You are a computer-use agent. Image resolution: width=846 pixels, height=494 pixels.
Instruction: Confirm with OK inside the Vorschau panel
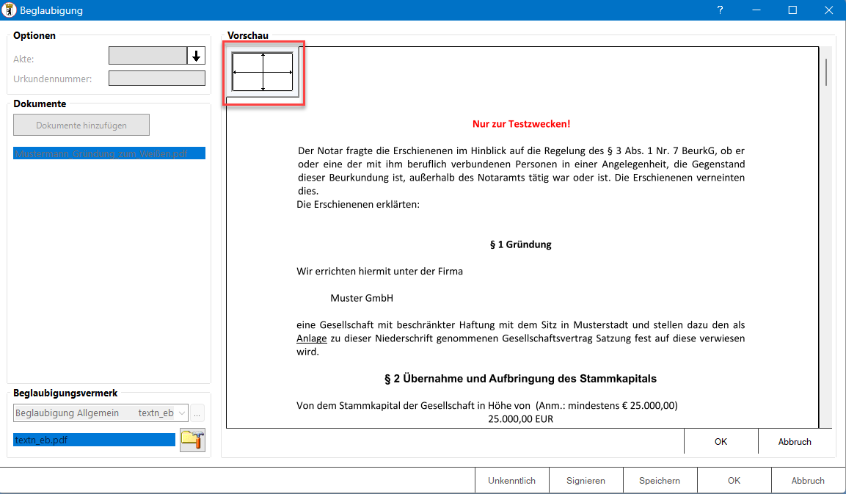click(721, 441)
